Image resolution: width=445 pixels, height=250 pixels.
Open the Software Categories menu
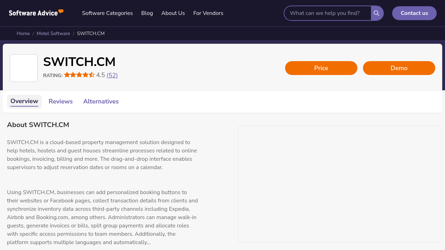coord(107,13)
